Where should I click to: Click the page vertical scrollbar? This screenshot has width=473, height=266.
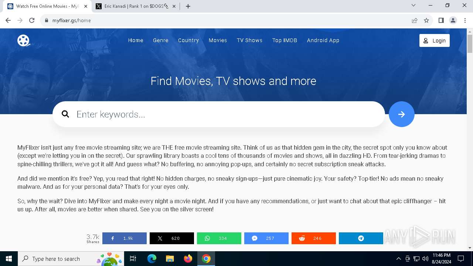tap(470, 43)
